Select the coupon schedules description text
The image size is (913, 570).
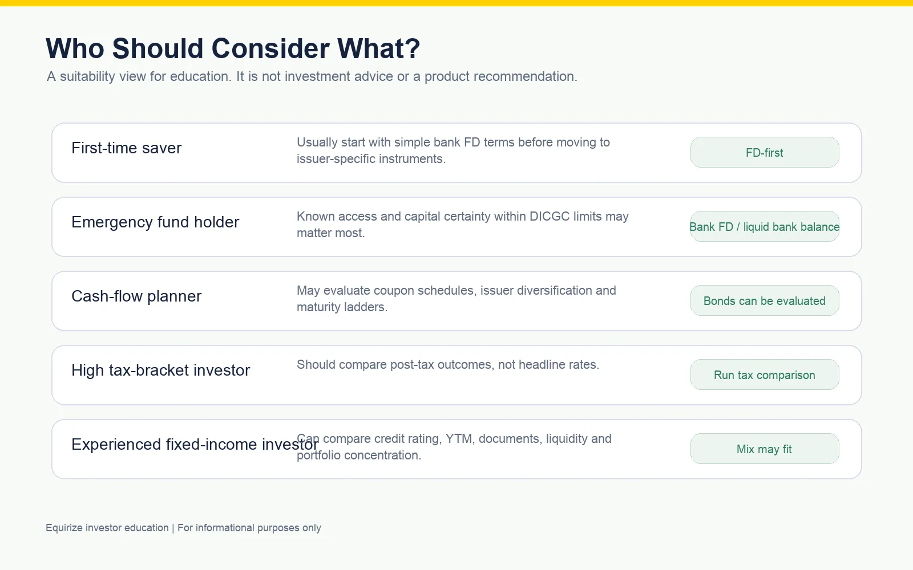tap(457, 299)
